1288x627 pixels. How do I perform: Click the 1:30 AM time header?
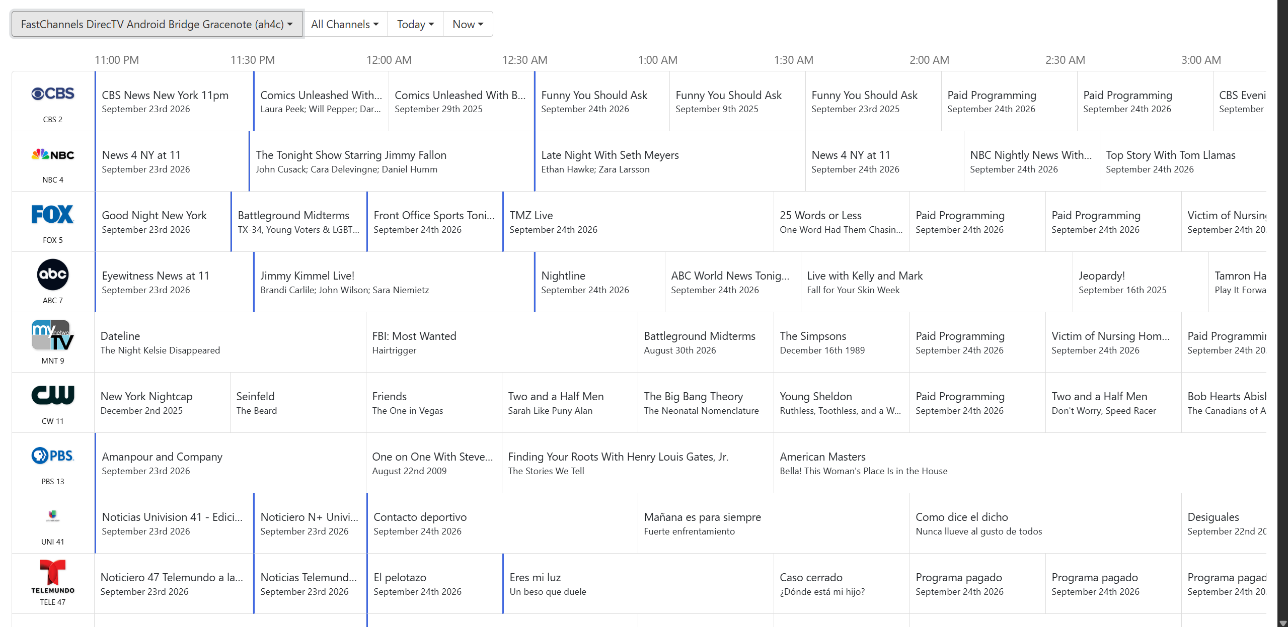(x=793, y=60)
